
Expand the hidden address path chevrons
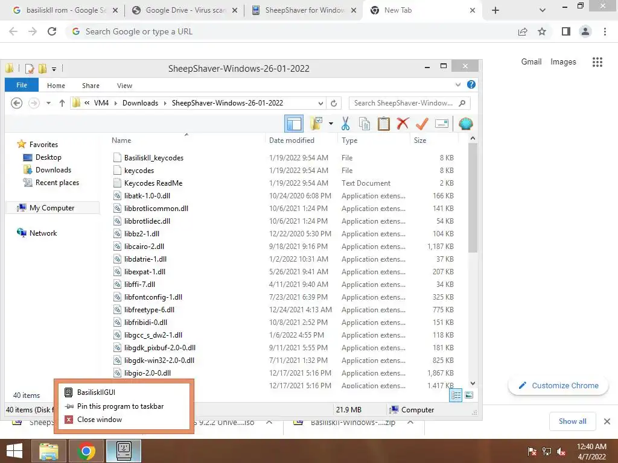87,103
